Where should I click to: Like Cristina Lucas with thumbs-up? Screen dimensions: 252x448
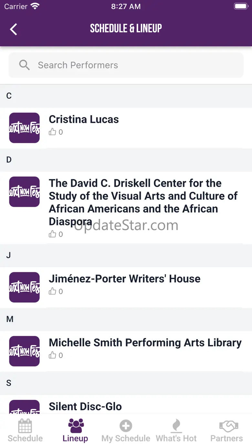click(x=52, y=132)
